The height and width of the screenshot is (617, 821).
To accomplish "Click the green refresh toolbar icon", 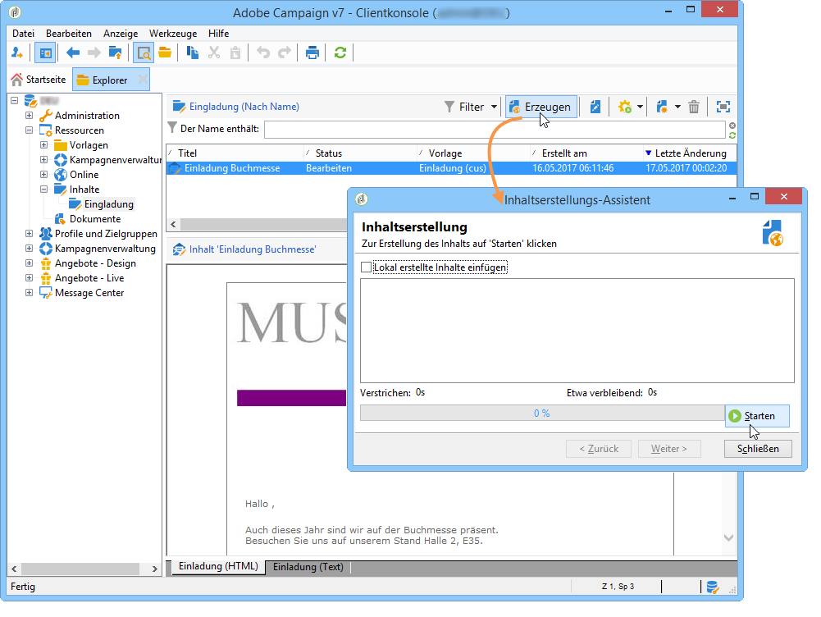I will pyautogui.click(x=340, y=53).
